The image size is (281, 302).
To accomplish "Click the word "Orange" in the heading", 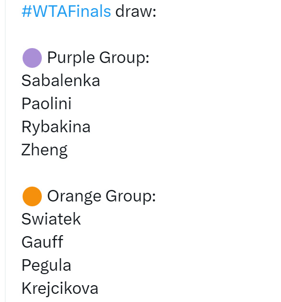I will (x=74, y=197).
